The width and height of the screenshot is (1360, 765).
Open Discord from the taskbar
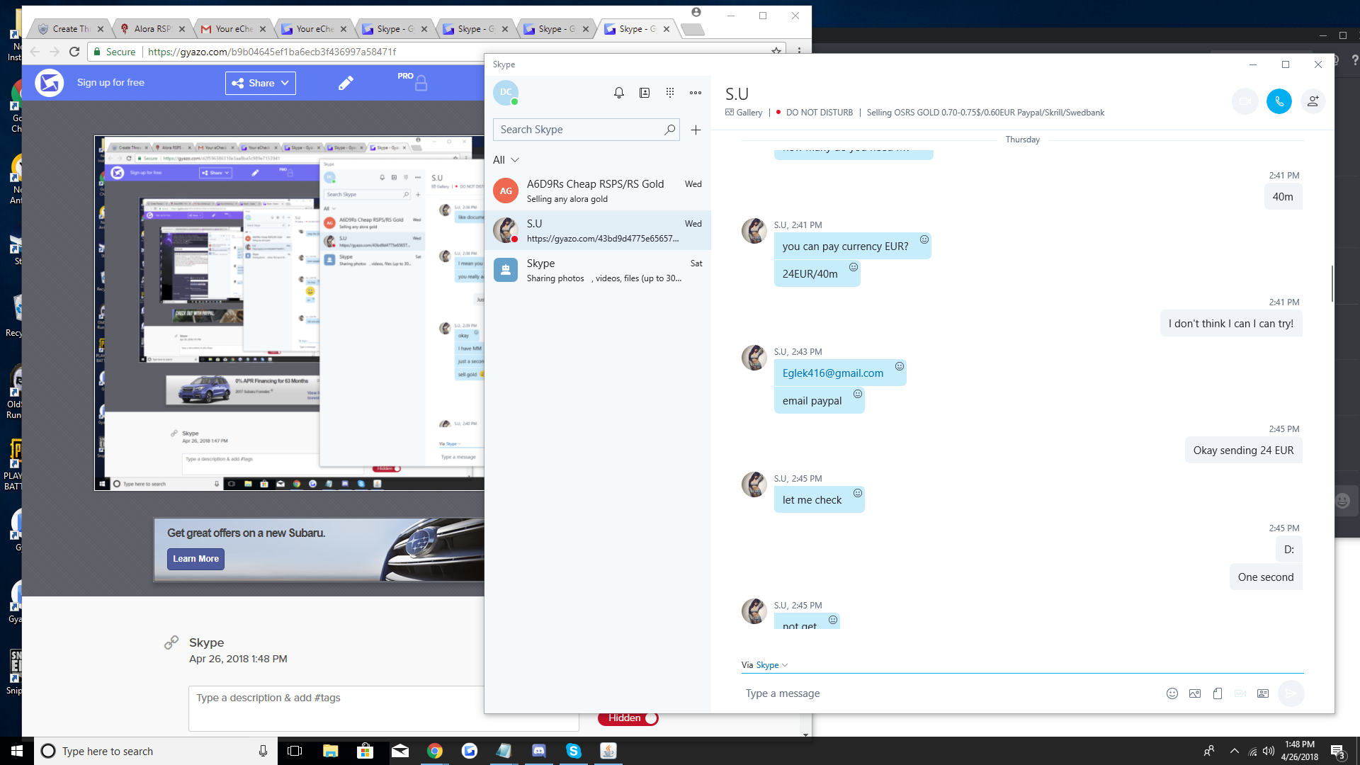click(x=539, y=751)
